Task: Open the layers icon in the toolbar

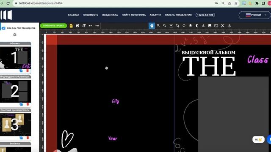Action: [x=191, y=26]
